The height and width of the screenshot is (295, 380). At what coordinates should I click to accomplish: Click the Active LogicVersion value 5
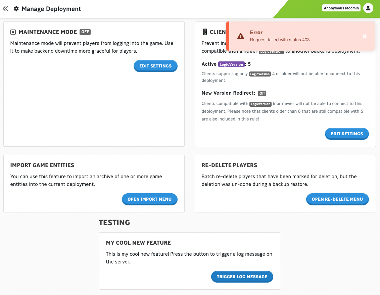pyautogui.click(x=249, y=64)
